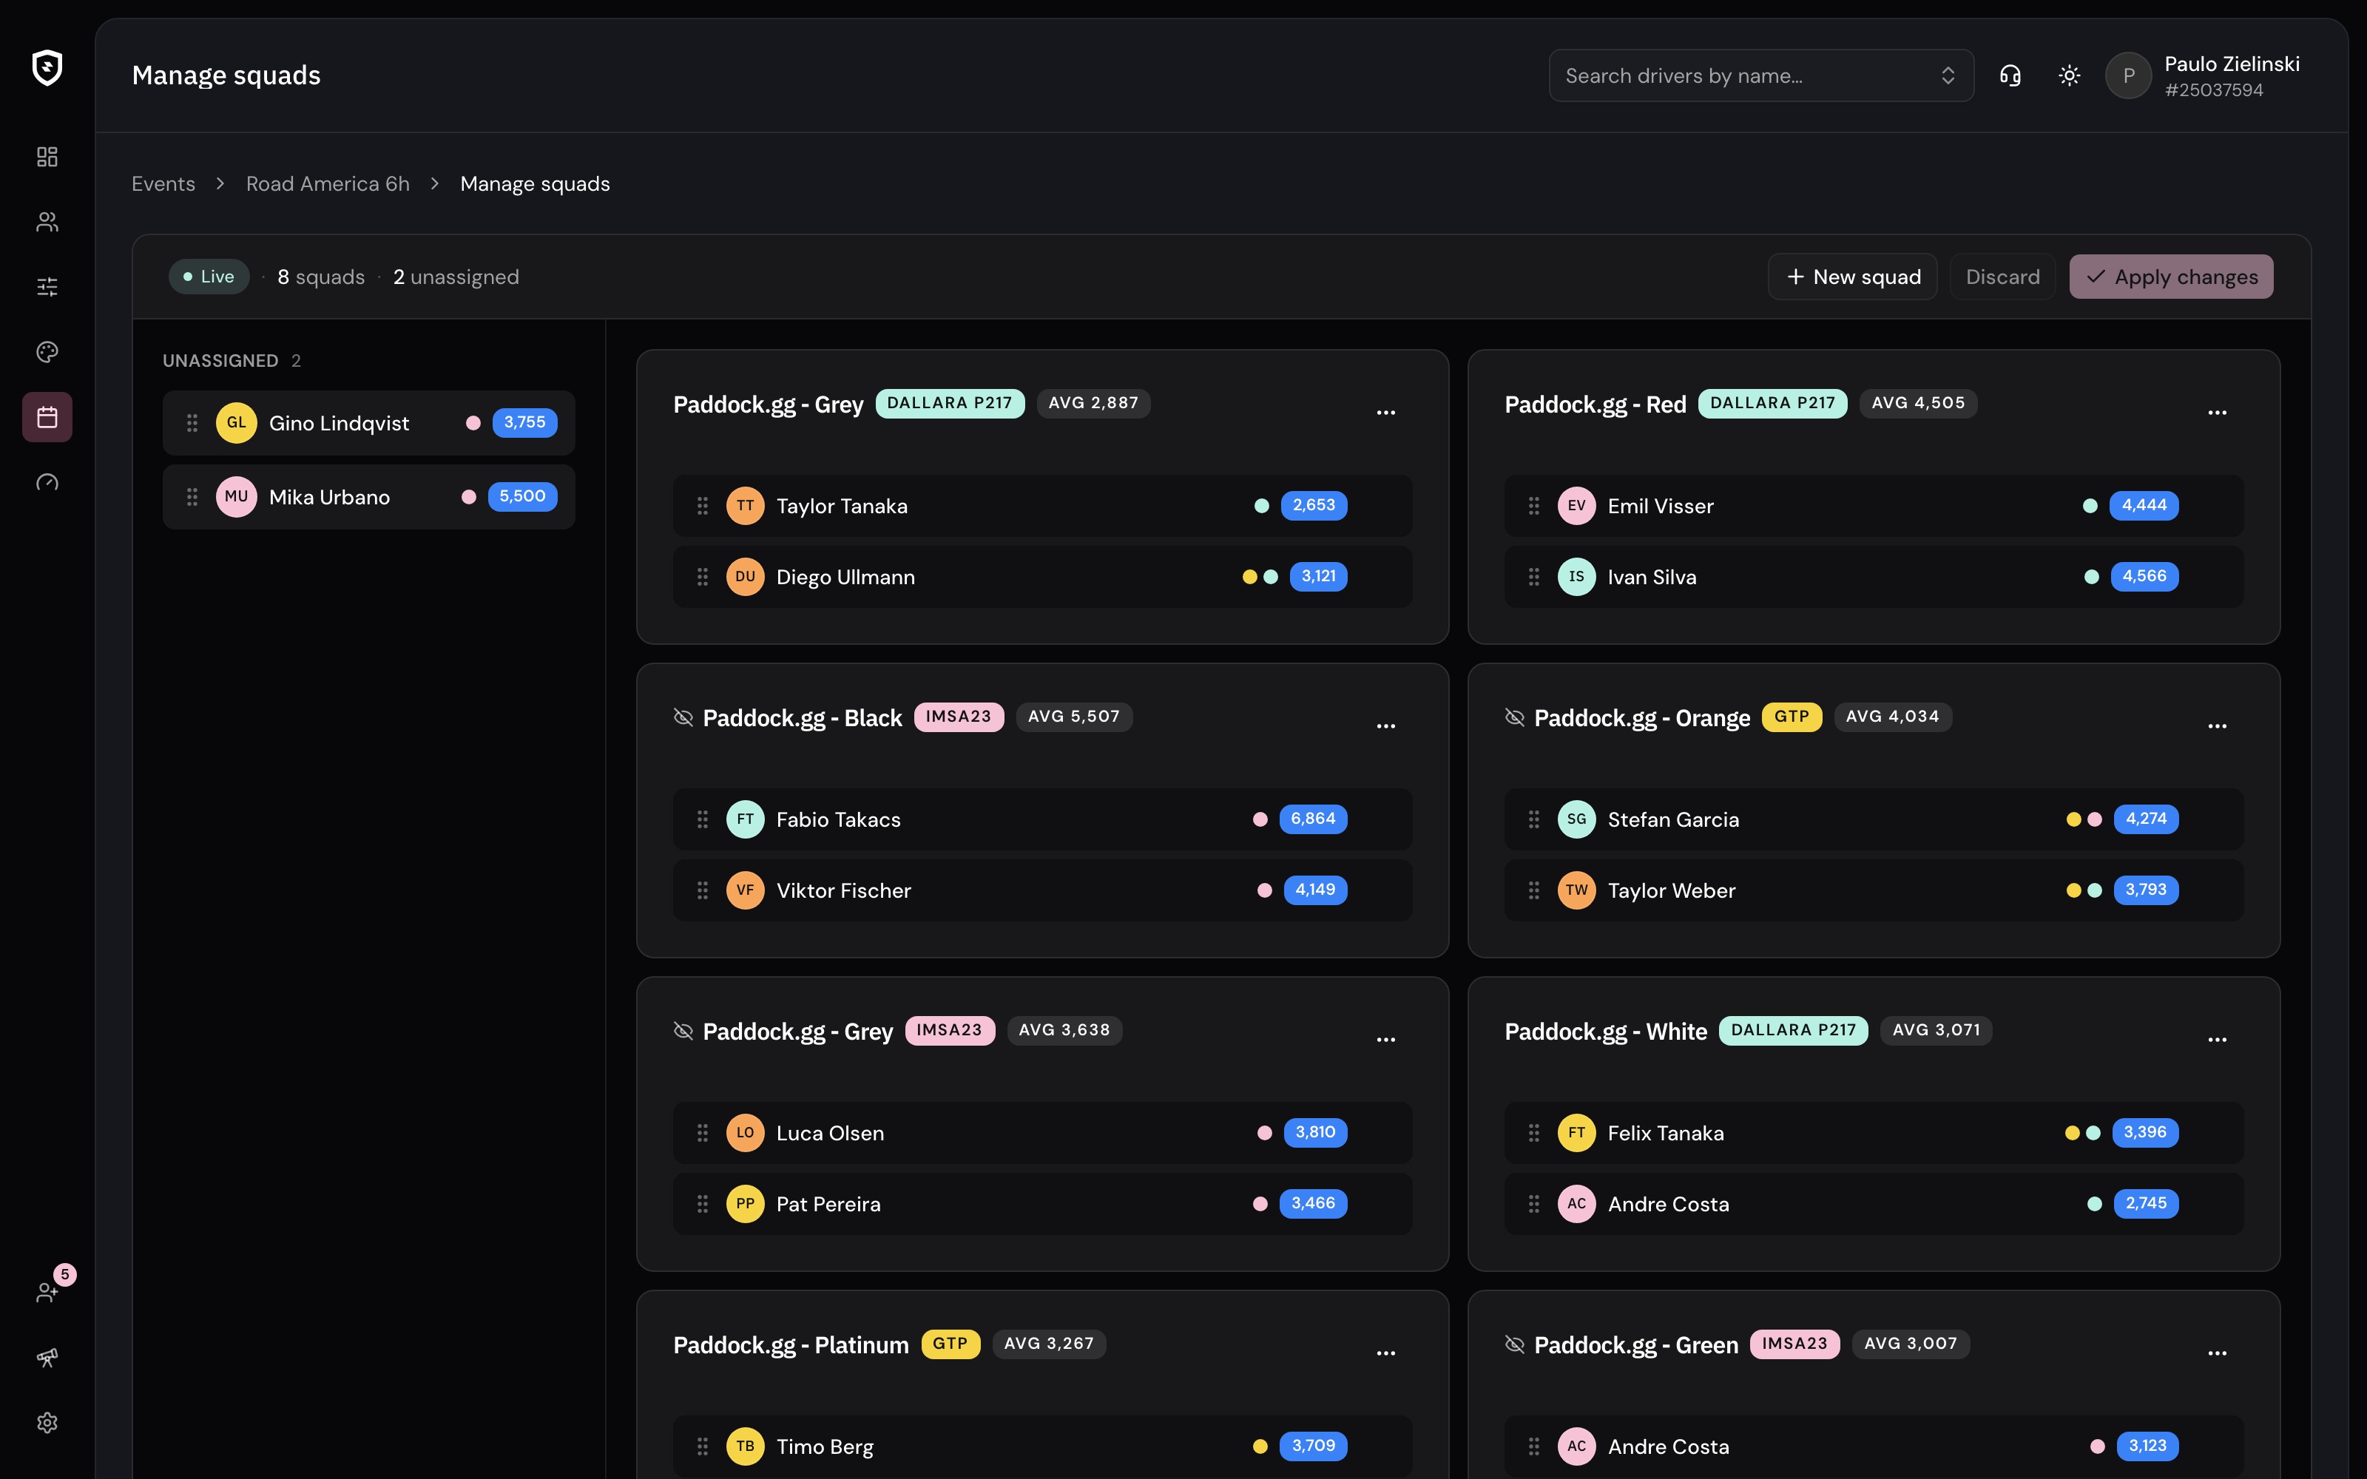The image size is (2367, 1479).
Task: Open more options for Paddock.gg - Grey IMSA23
Action: [1386, 1040]
